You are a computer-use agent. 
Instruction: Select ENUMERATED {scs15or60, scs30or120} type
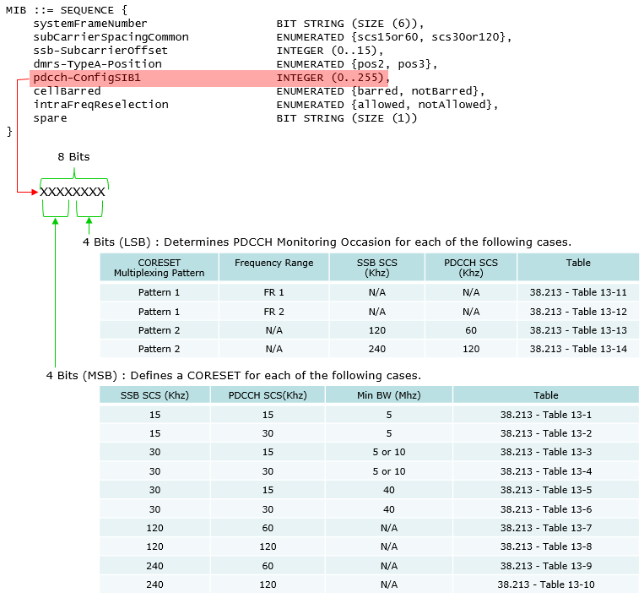394,37
